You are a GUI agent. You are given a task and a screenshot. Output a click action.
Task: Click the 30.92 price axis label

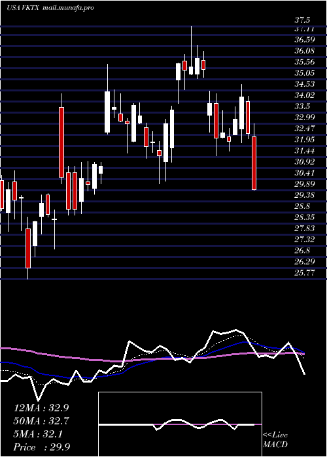click(305, 162)
